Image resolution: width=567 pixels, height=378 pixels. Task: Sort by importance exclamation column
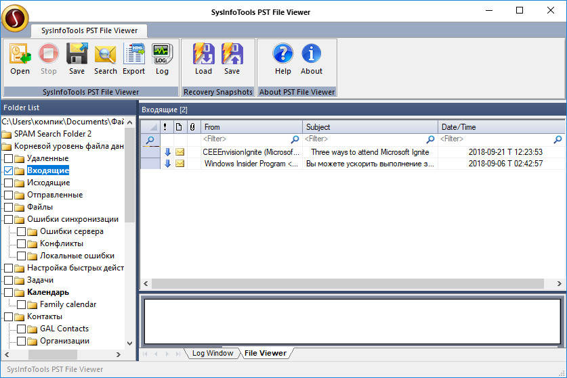coord(165,127)
